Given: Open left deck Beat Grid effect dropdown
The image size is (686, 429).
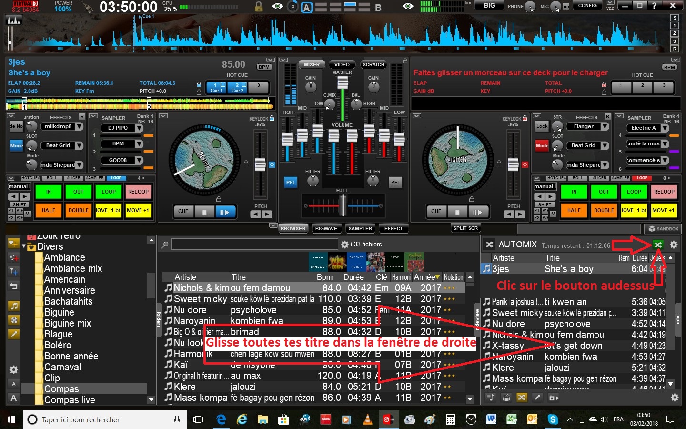Looking at the screenshot, I should pyautogui.click(x=79, y=146).
